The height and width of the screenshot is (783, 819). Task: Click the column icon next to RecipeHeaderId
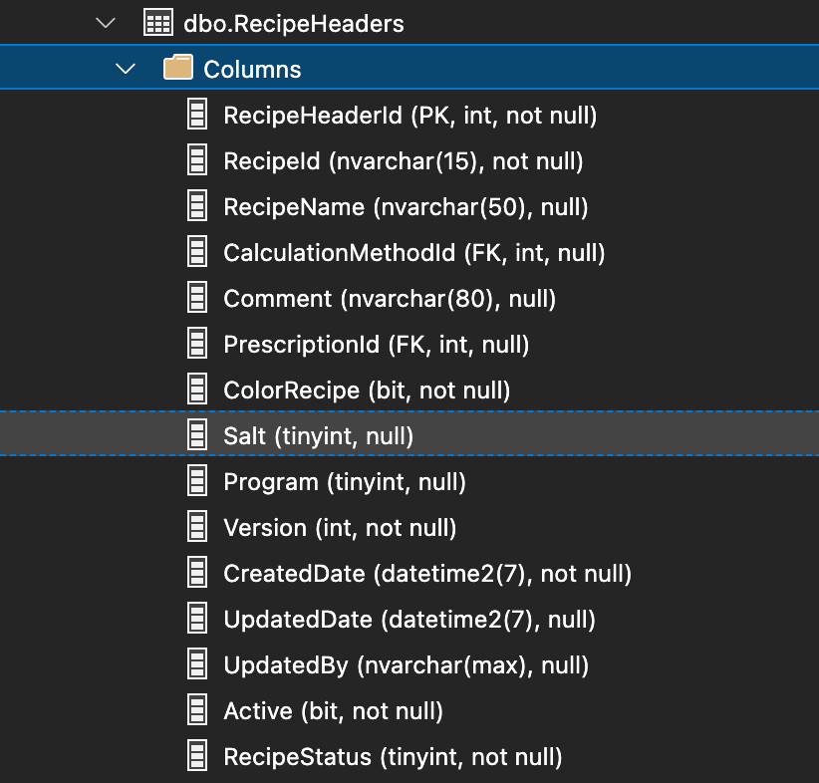click(x=197, y=115)
